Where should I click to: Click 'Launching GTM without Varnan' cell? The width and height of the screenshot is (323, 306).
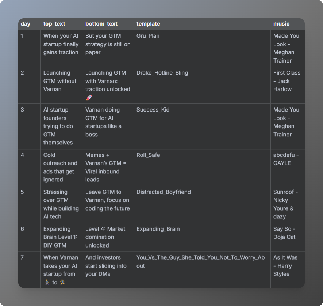61,85
